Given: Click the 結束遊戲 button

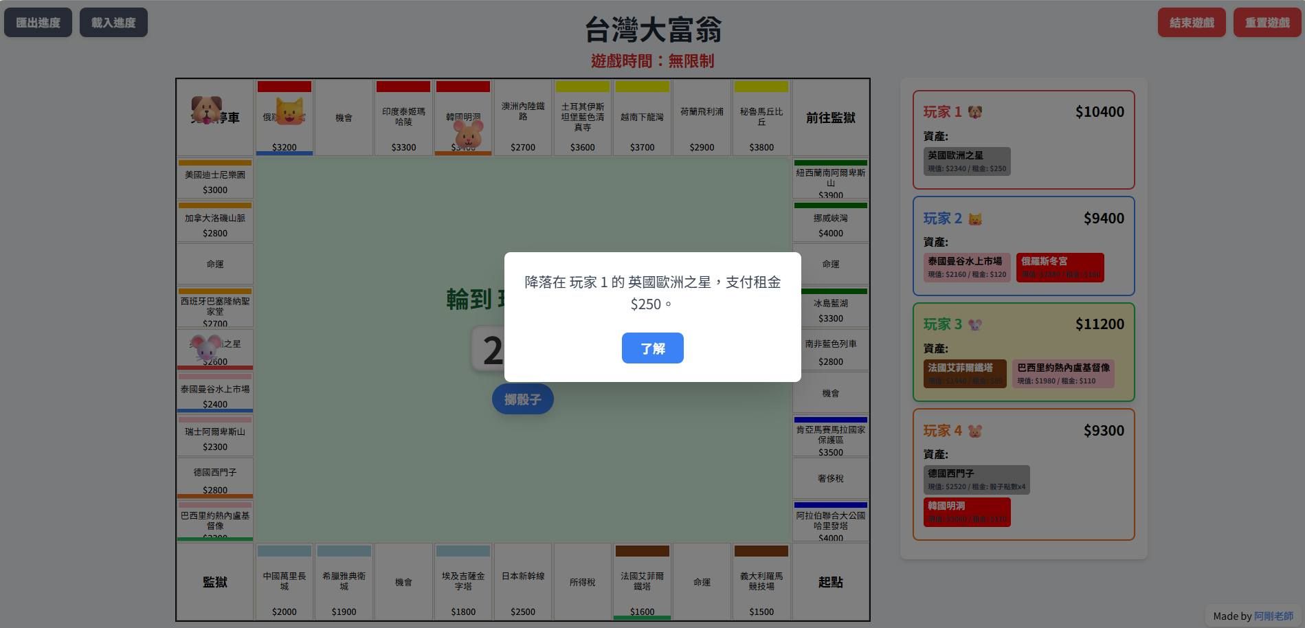Looking at the screenshot, I should click(1191, 22).
